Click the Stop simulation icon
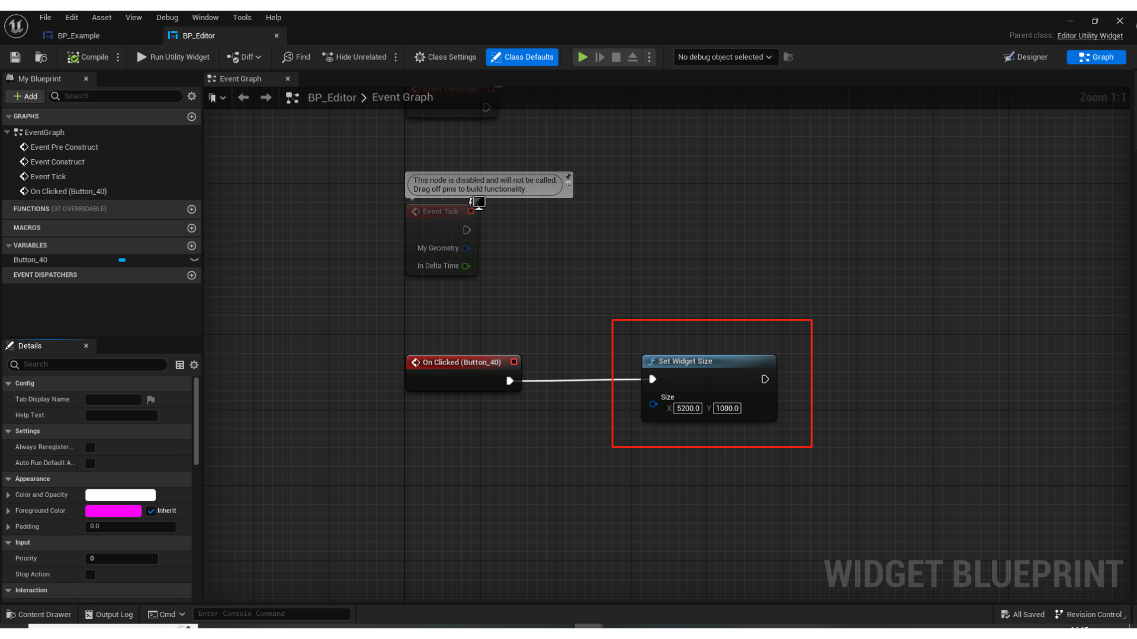 pos(616,57)
